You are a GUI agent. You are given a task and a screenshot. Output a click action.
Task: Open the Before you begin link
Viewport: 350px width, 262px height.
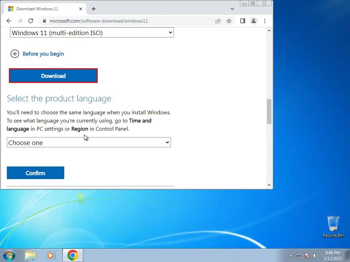point(43,54)
